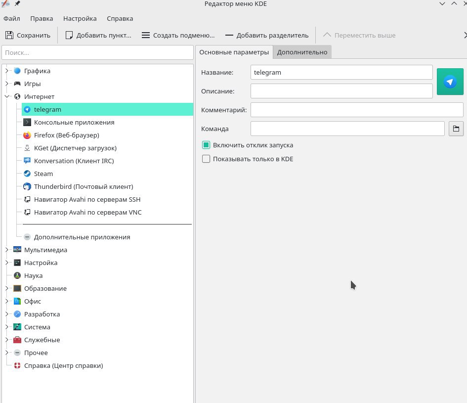Select Steam entry in tree
467x403 pixels.
pyautogui.click(x=108, y=174)
